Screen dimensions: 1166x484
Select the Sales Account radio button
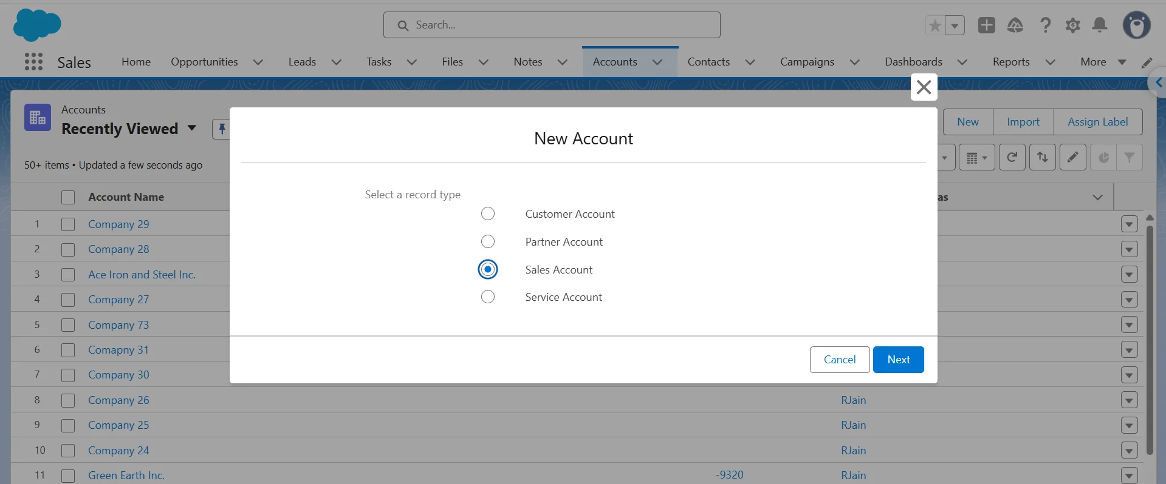click(488, 269)
